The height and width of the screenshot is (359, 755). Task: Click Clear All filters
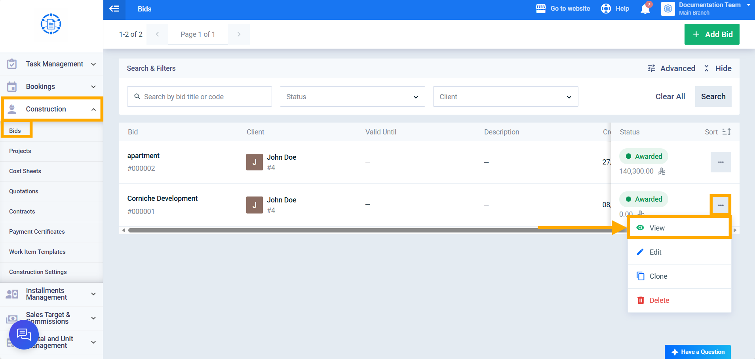click(x=670, y=96)
